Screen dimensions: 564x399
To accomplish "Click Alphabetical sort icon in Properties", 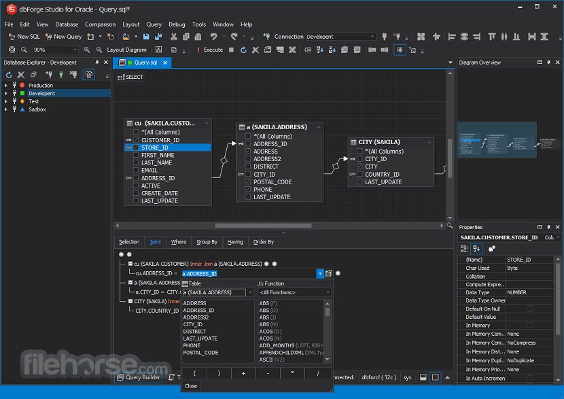I will click(476, 249).
